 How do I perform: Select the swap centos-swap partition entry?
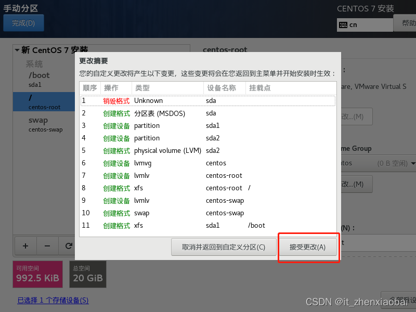click(44, 124)
